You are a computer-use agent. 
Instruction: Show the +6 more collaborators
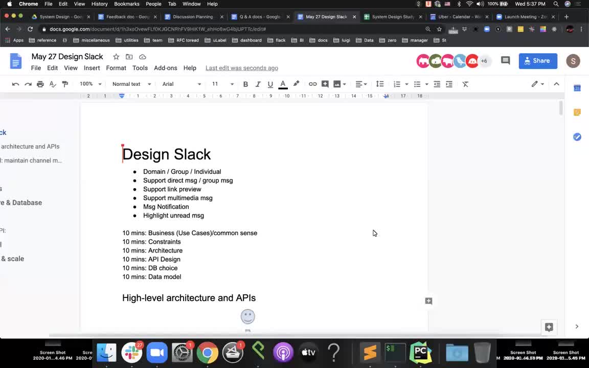(x=484, y=61)
